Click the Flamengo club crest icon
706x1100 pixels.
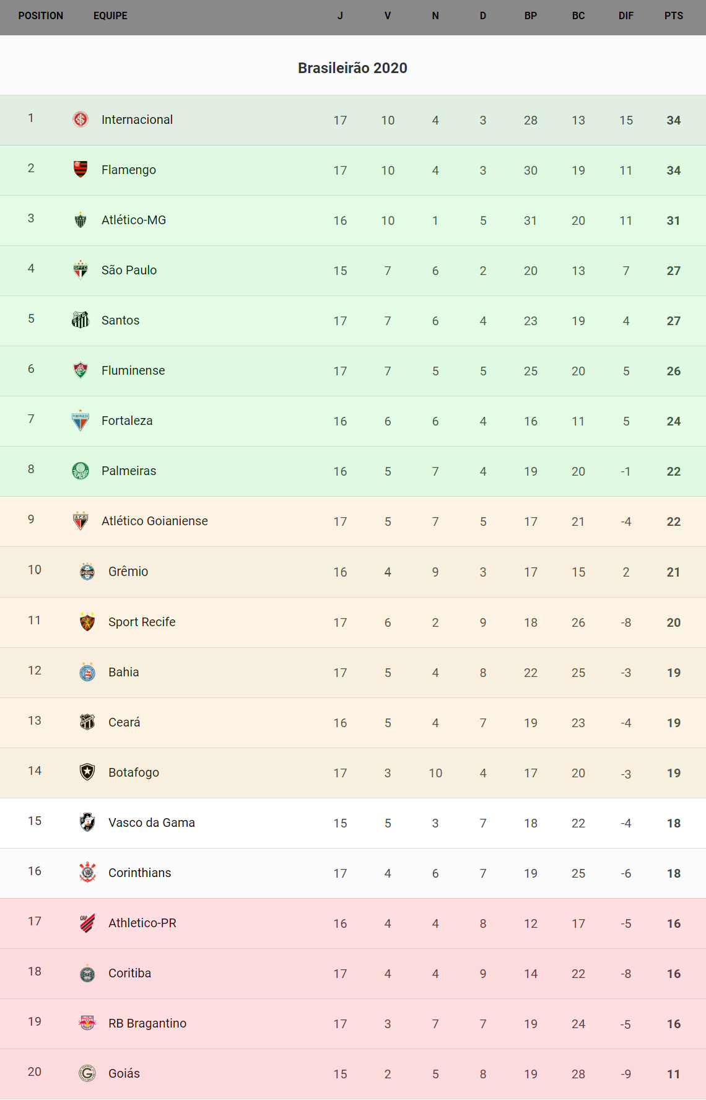pos(81,169)
